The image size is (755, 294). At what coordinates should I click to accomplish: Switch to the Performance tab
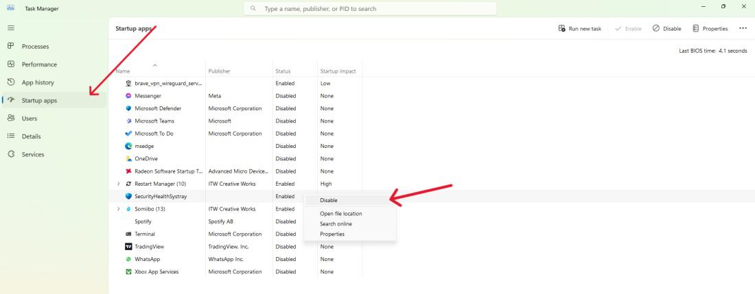[54, 64]
